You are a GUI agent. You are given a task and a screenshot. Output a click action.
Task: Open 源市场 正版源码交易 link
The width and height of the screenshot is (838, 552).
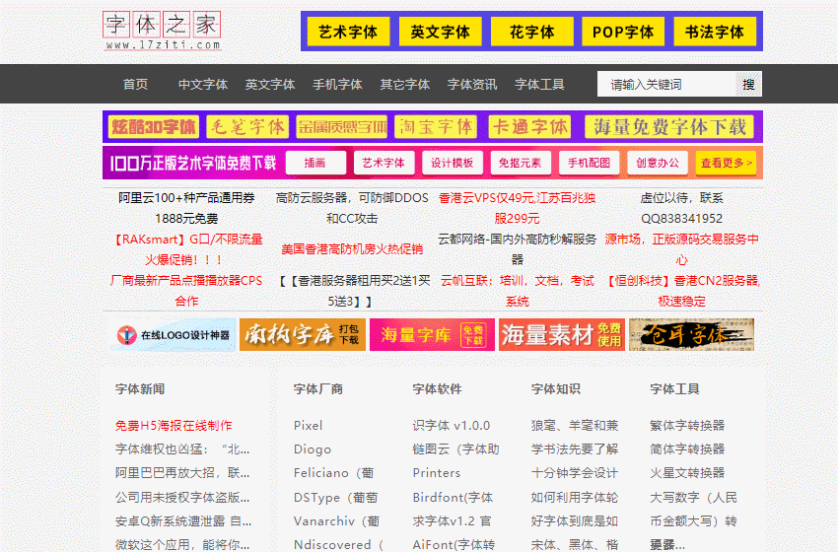(x=681, y=249)
